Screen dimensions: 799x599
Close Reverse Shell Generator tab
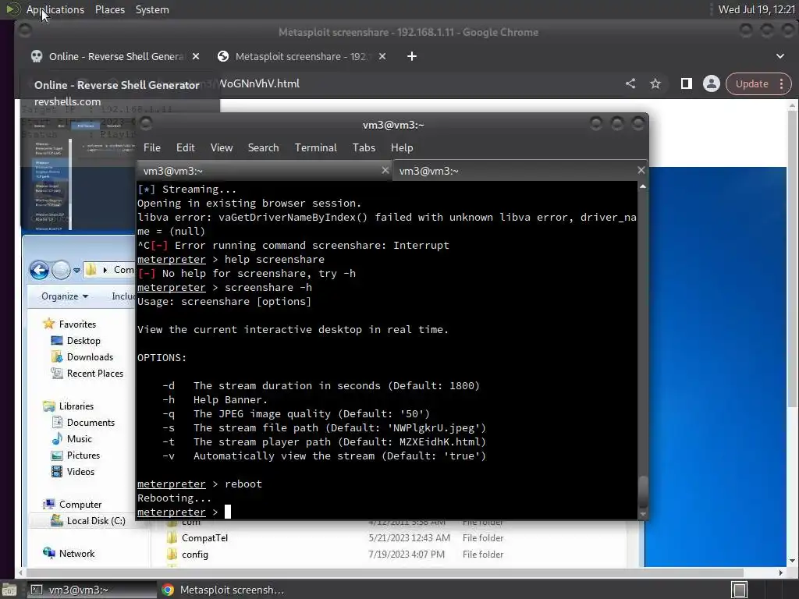coord(196,56)
